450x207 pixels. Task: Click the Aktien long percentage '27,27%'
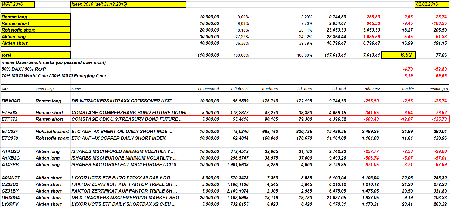click(x=242, y=37)
